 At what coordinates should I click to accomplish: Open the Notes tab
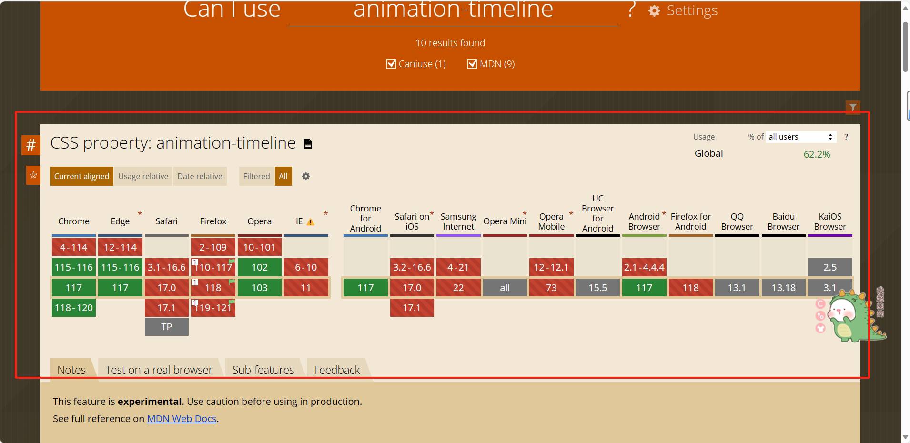71,370
